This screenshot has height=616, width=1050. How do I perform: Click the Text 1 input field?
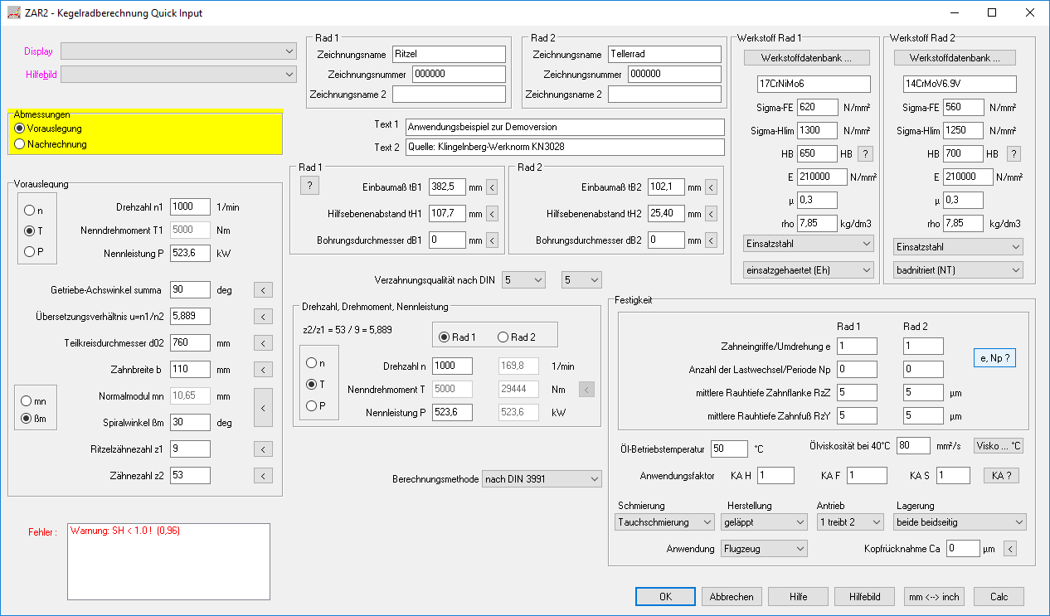coord(564,127)
